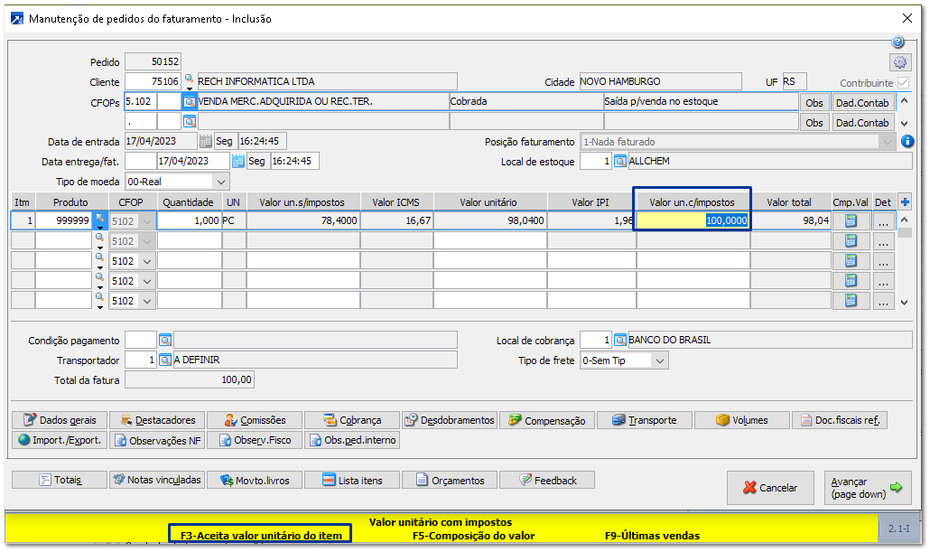Image resolution: width=930 pixels, height=552 pixels.
Task: Click the Local de estoque lookup icon
Action: point(620,162)
